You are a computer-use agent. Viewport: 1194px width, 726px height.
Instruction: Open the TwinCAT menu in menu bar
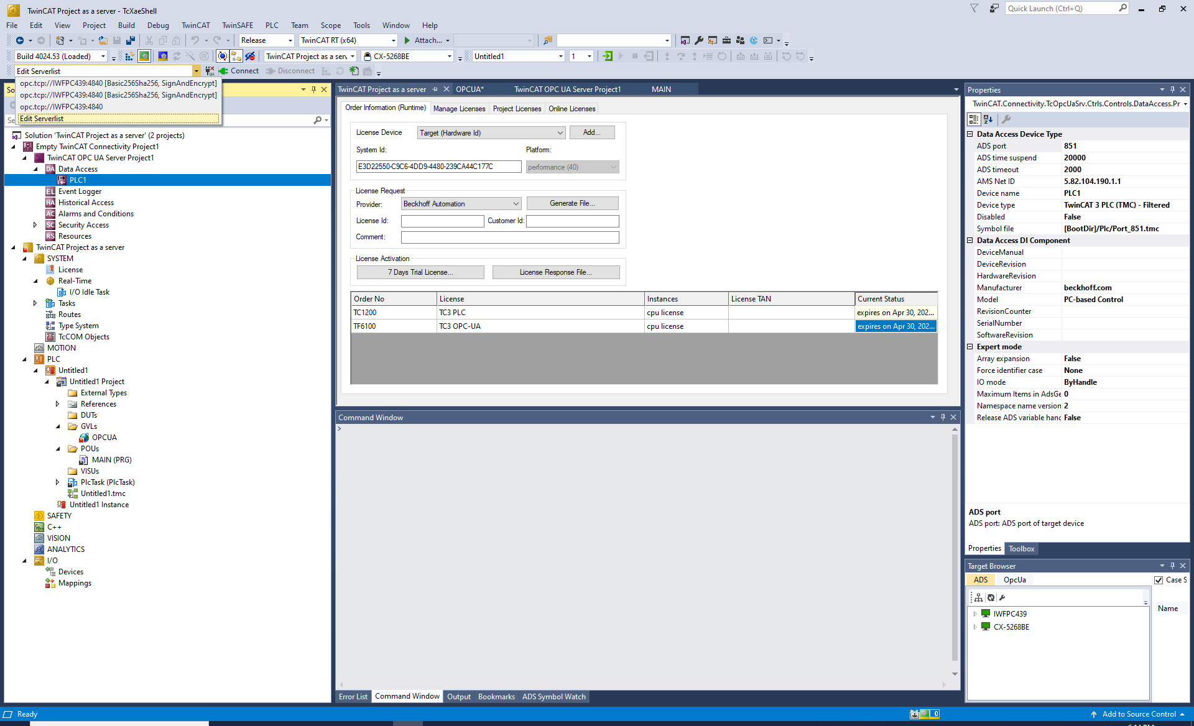coord(195,25)
